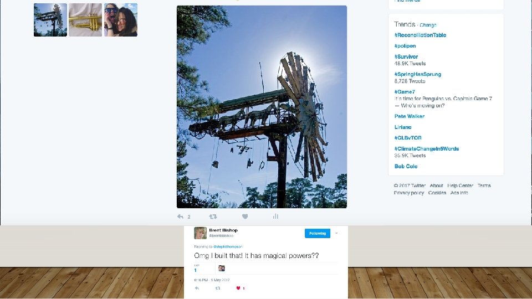This screenshot has height=299, width=532.
Task: Open the #ReconciliationTable trend
Action: pyautogui.click(x=420, y=35)
